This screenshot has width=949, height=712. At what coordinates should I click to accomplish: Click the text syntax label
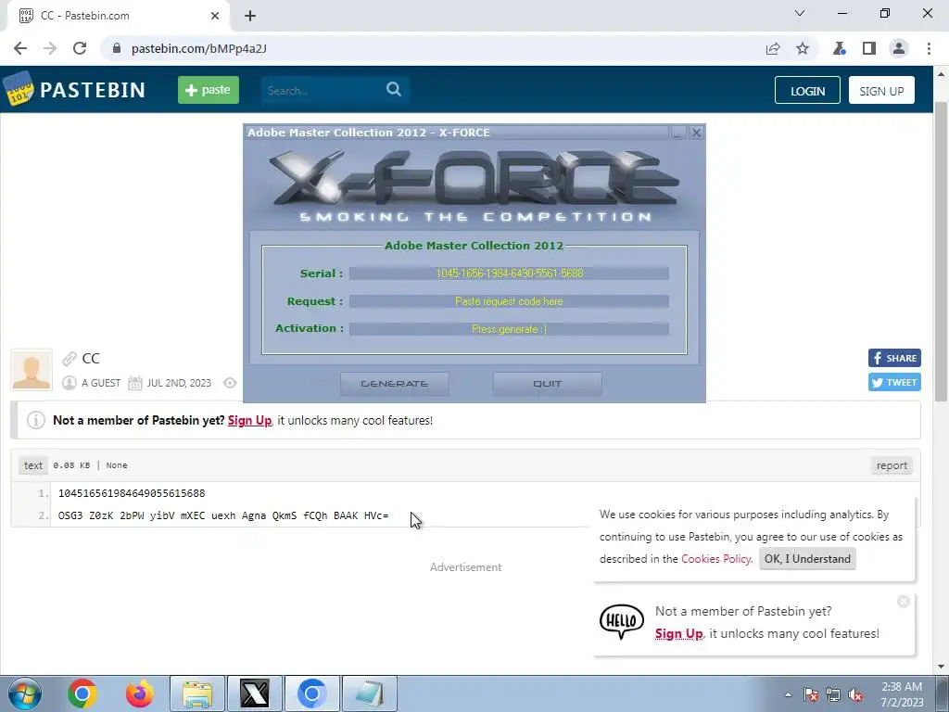33,465
